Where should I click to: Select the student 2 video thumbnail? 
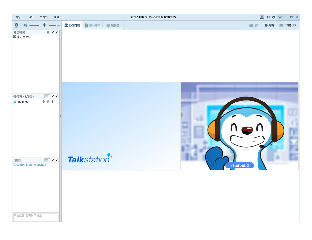[239, 126]
